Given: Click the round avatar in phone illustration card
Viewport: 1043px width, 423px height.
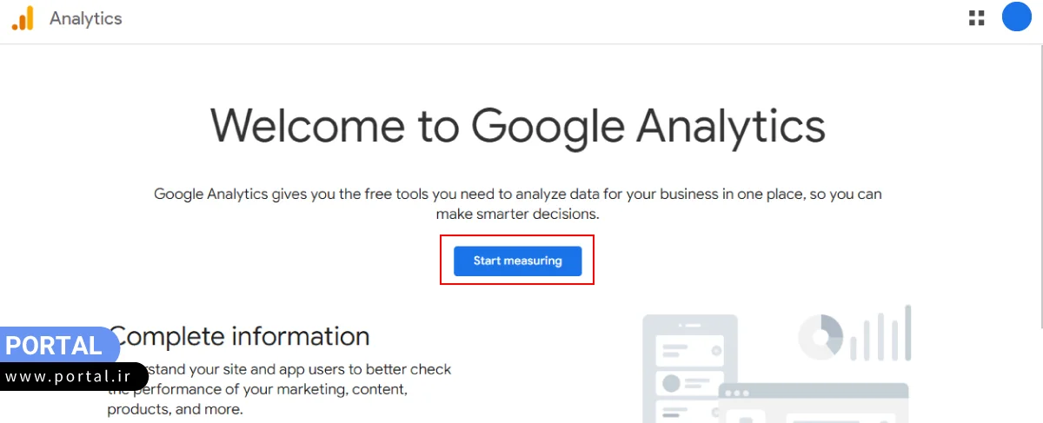Looking at the screenshot, I should point(671,382).
